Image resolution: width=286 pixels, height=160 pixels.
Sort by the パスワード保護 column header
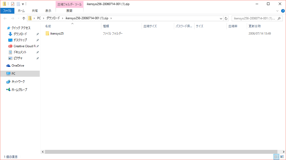(x=184, y=26)
